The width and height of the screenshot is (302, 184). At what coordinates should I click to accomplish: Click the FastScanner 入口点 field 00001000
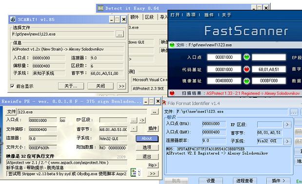(224, 57)
